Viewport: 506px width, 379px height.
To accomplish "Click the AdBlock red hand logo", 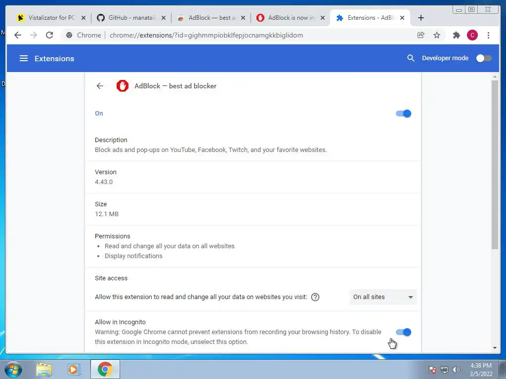I will pyautogui.click(x=123, y=86).
